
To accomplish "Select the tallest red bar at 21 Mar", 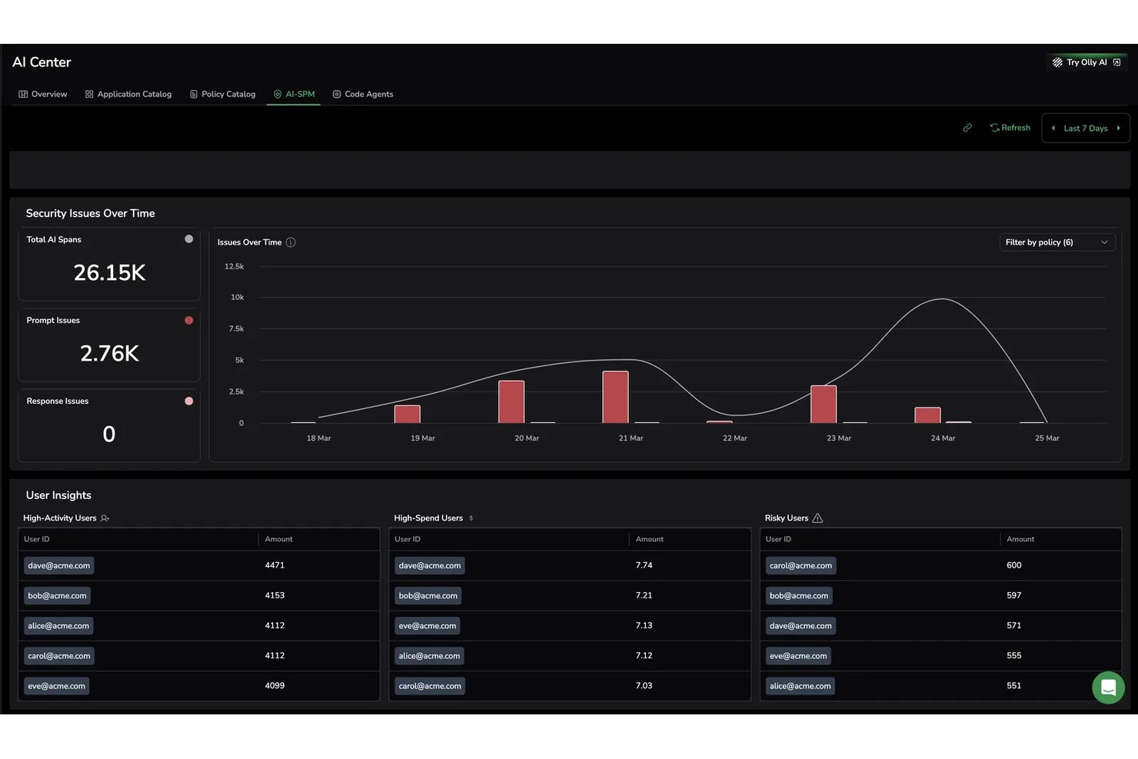I will 615,397.
